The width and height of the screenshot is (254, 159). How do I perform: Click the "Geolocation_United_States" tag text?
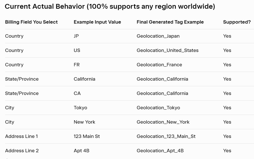click(x=168, y=50)
